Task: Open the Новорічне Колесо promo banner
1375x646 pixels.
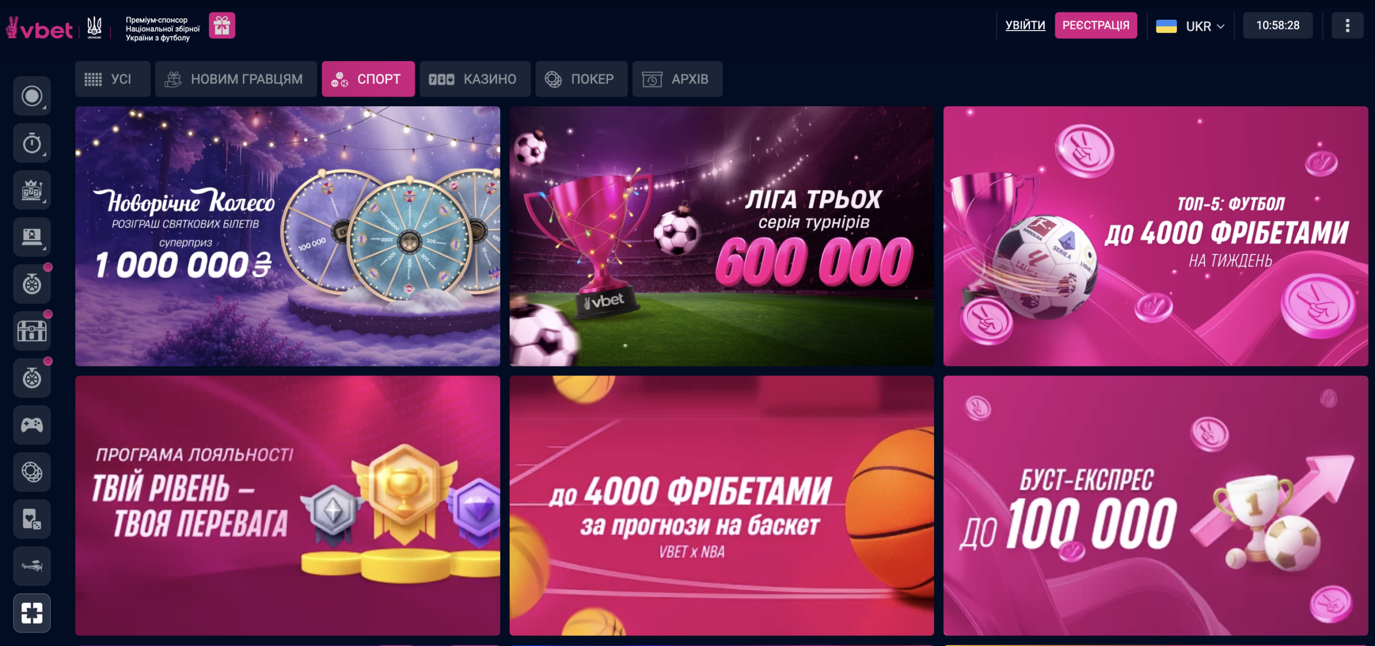Action: tap(287, 236)
